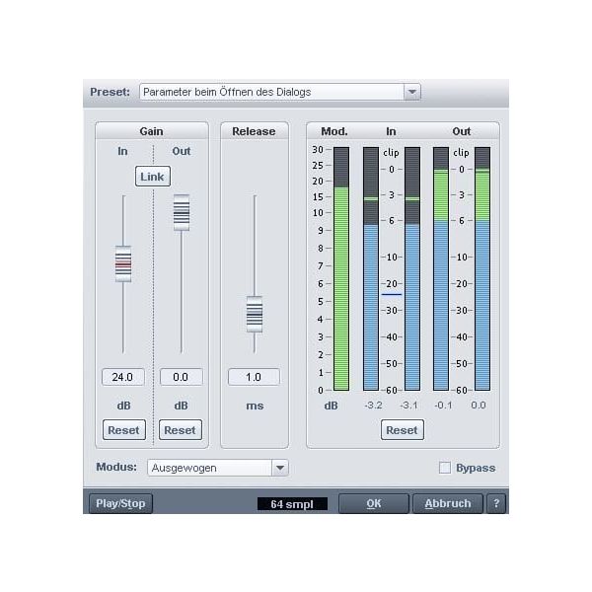
Task: Expand the Modus dropdown arrow
Action: [279, 468]
